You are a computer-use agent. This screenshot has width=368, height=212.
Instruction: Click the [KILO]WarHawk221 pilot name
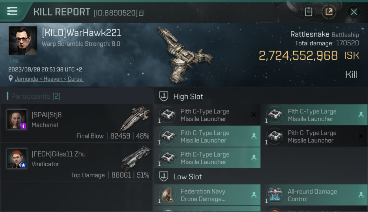click(x=82, y=33)
